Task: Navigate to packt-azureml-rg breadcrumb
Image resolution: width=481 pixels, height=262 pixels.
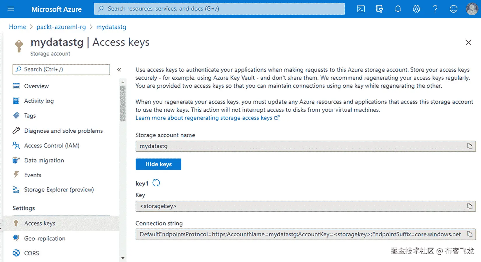Action: (61, 27)
